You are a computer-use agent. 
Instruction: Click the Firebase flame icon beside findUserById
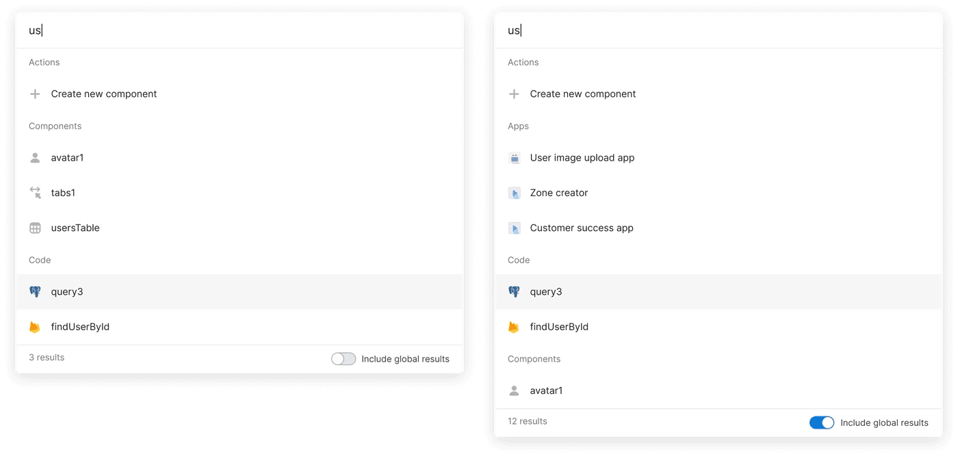click(36, 326)
